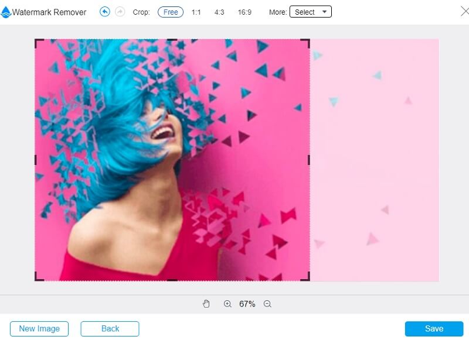The height and width of the screenshot is (340, 469).
Task: Expand the dropdown arrow next to Select
Action: (323, 11)
